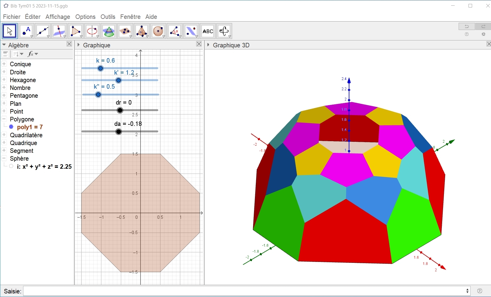Viewport: 491px width, 297px height.
Task: Click the undo arrow button
Action: [x=467, y=26]
